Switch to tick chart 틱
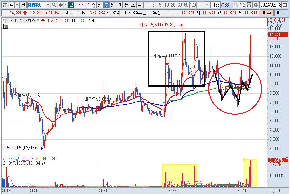Viewport: 290px width, 194px height. [x=139, y=5]
